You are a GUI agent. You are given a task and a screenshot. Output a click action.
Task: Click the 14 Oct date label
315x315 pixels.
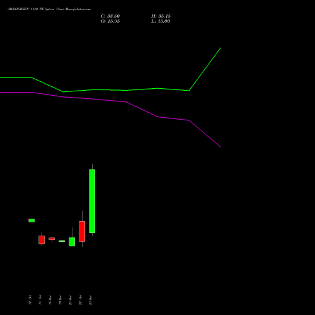pos(40,300)
